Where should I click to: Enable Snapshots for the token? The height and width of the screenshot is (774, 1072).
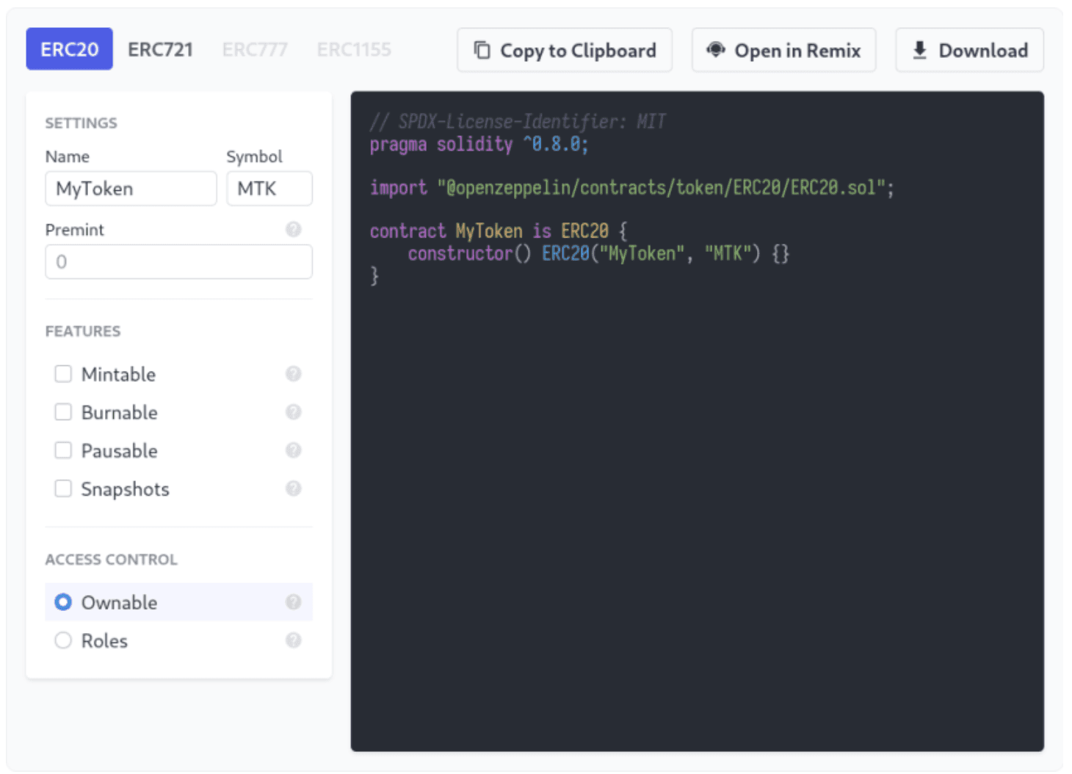pyautogui.click(x=63, y=488)
